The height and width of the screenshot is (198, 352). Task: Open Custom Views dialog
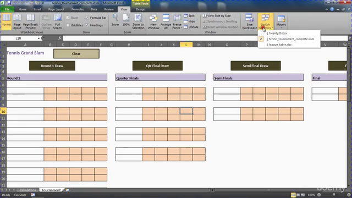click(x=46, y=21)
